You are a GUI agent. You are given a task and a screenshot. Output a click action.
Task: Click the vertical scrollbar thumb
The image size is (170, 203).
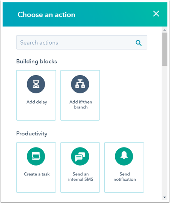click(x=165, y=49)
